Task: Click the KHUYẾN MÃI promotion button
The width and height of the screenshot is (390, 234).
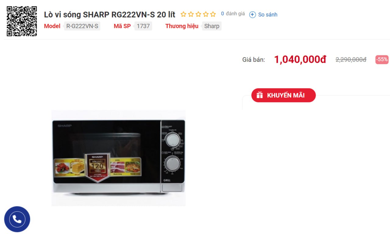Action: click(283, 95)
